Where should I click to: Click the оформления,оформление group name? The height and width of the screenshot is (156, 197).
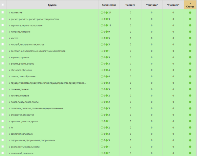coord(33,140)
